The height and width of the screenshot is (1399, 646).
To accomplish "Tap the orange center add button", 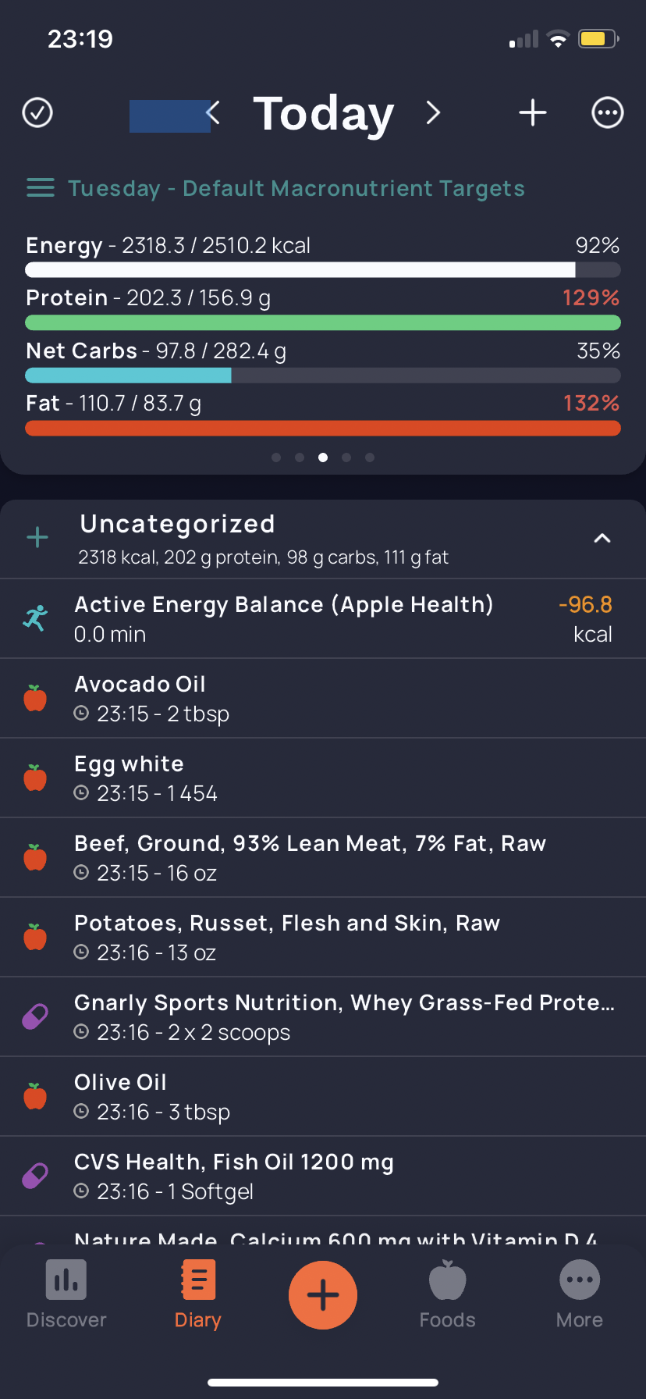I will 323,1294.
